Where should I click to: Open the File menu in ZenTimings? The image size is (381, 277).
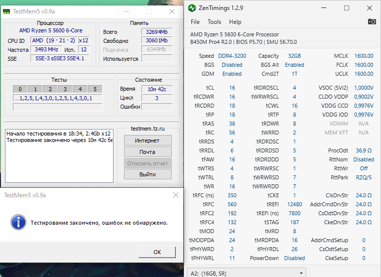pyautogui.click(x=195, y=22)
